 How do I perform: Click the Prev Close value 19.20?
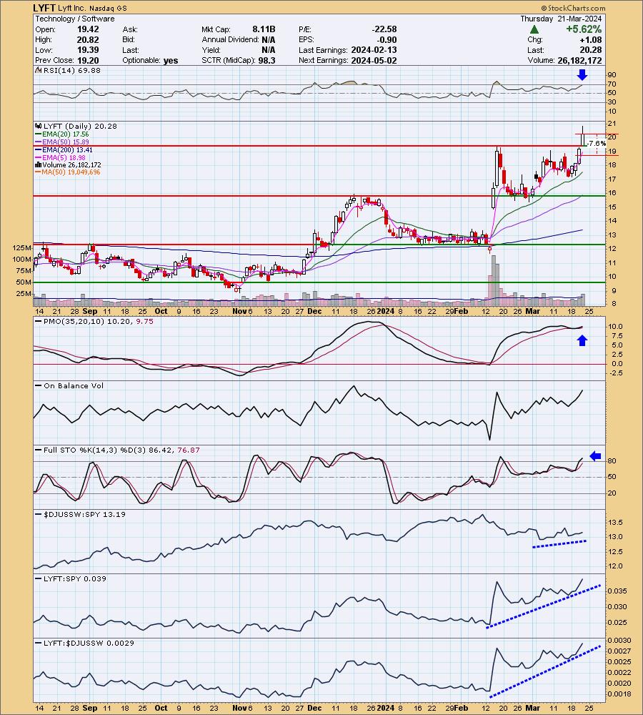pyautogui.click(x=88, y=61)
